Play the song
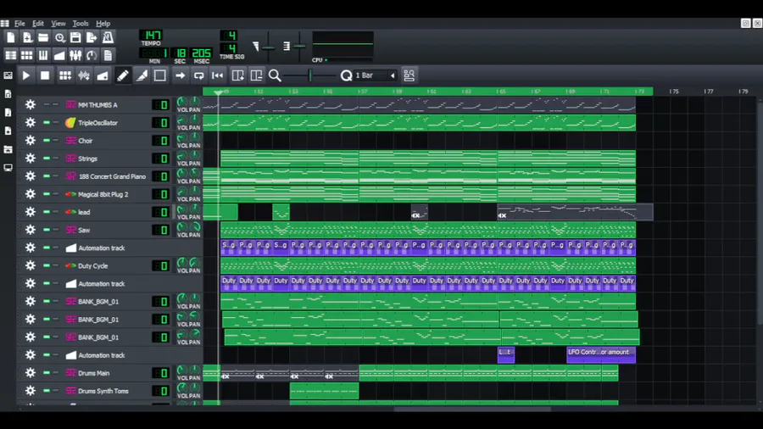Screen dimensions: 763x429 pos(26,75)
